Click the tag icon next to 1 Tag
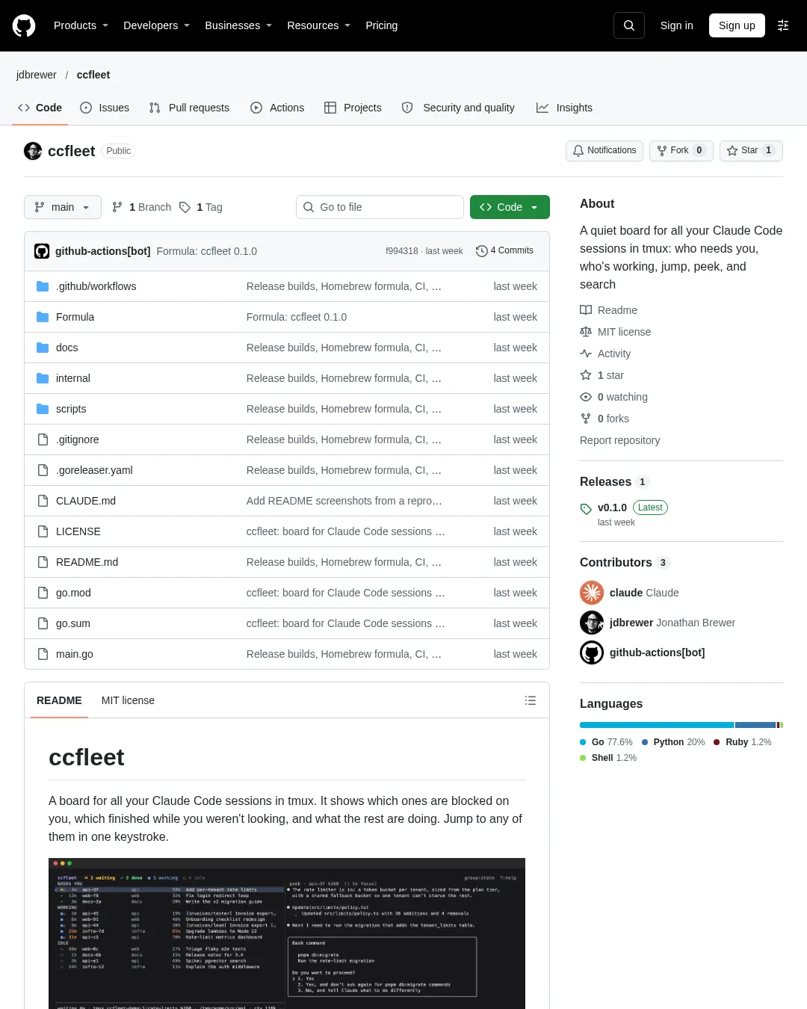The image size is (807, 1009). coord(185,207)
